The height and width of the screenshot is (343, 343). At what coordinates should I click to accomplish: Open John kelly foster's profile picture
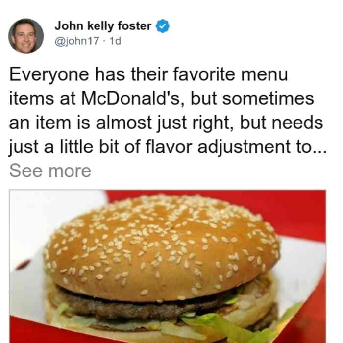pos(26,36)
